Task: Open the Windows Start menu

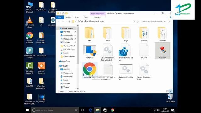Action: click(x=27, y=110)
